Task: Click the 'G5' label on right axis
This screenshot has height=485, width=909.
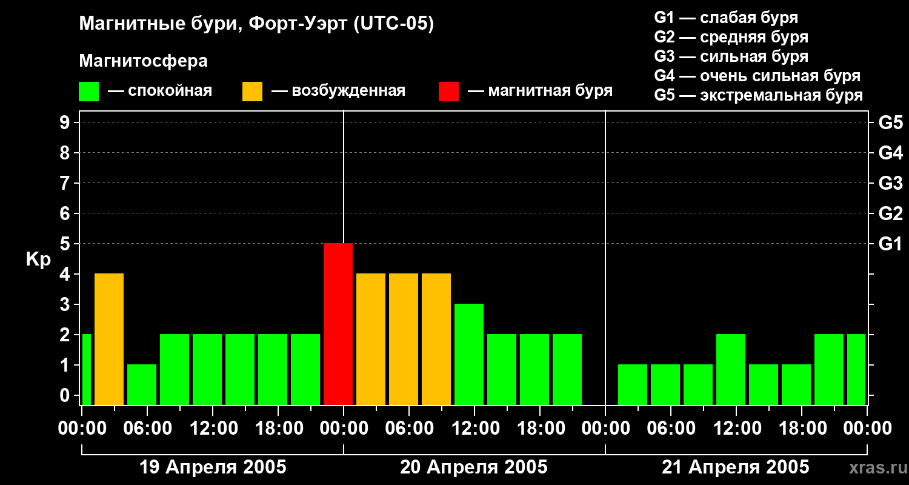Action: tap(890, 122)
